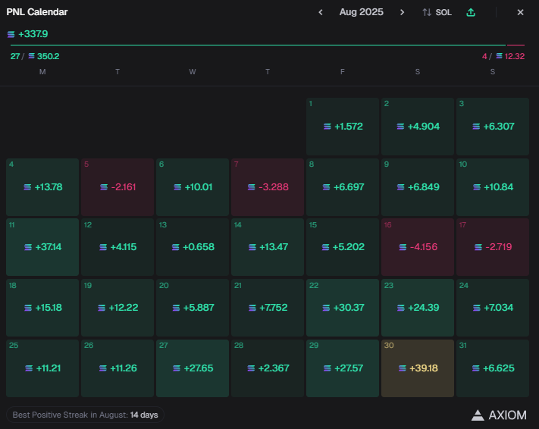Select August 26 cell with +11.26

pyautogui.click(x=118, y=368)
